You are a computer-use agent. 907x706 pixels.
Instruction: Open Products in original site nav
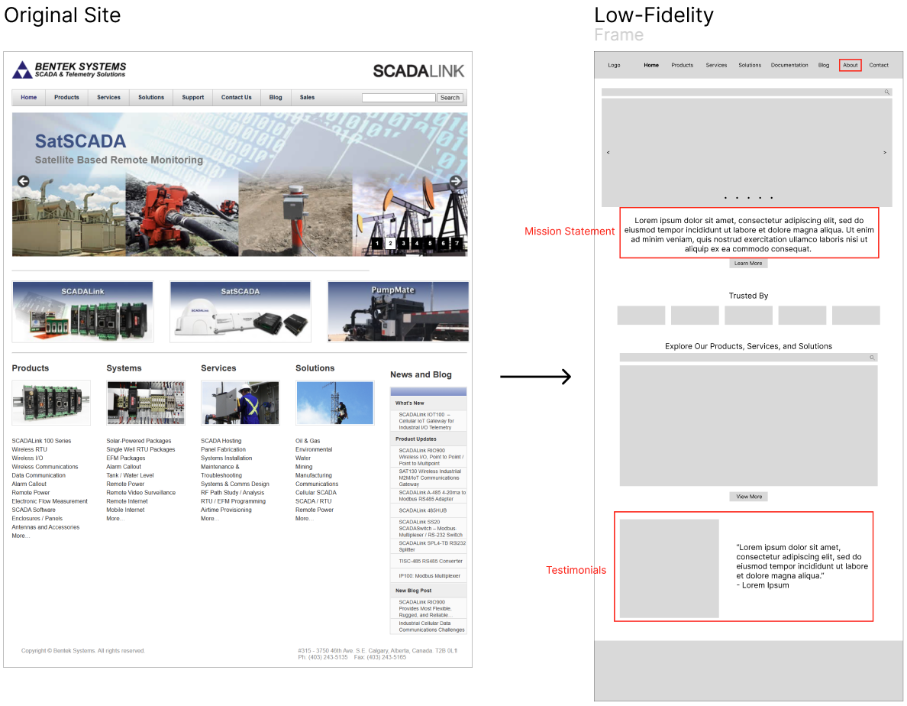[x=66, y=98]
